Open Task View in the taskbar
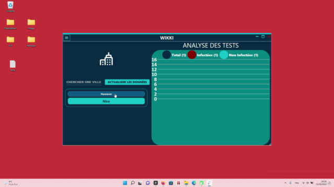 [x=140, y=183]
